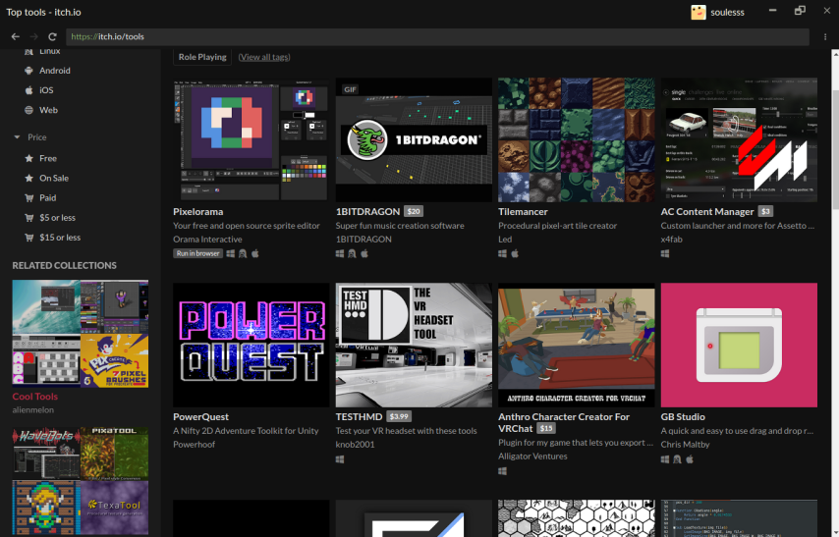Click the Windows icon under 1BITDRAGON
Image resolution: width=839 pixels, height=537 pixels.
[x=340, y=253]
